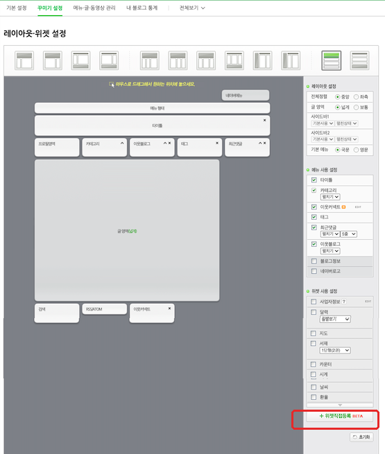Open the 내 블로그 통계 tab
The height and width of the screenshot is (454, 385).
pos(142,8)
